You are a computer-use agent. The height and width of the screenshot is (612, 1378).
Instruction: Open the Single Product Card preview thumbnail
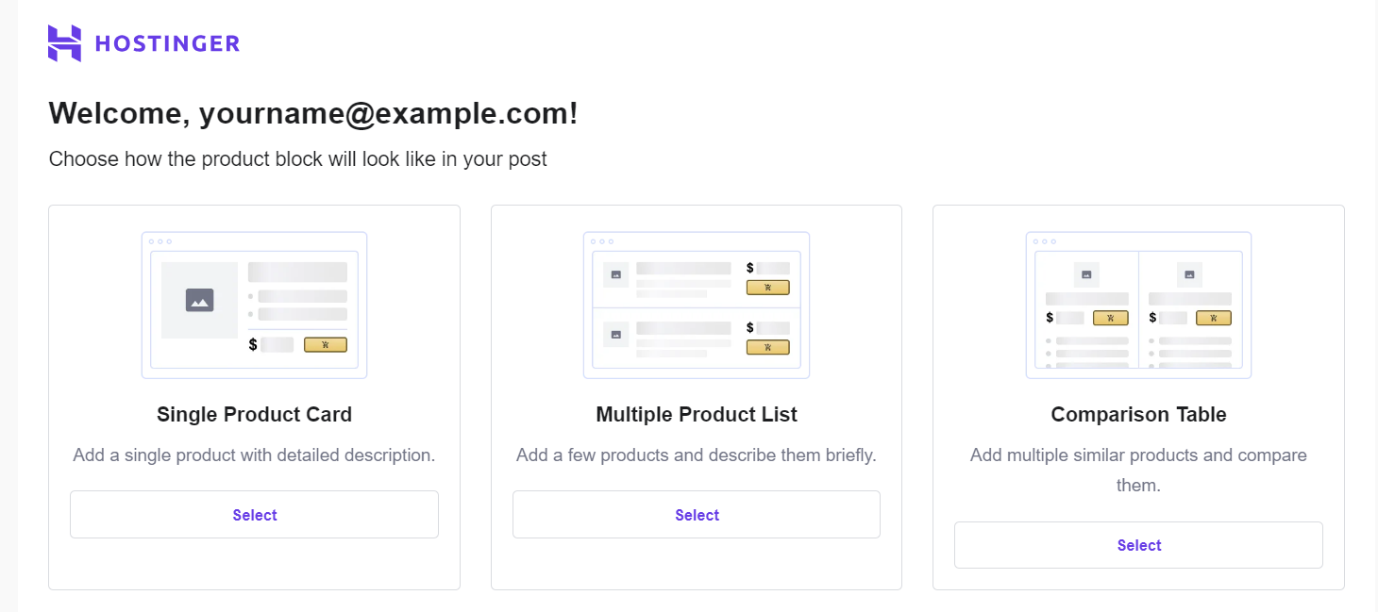[254, 305]
